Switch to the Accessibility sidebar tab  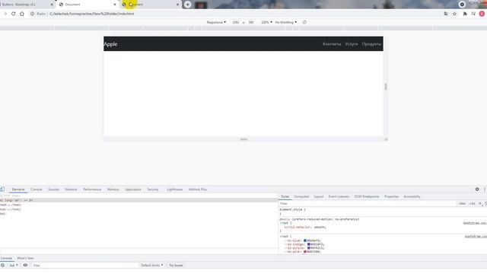pyautogui.click(x=412, y=196)
